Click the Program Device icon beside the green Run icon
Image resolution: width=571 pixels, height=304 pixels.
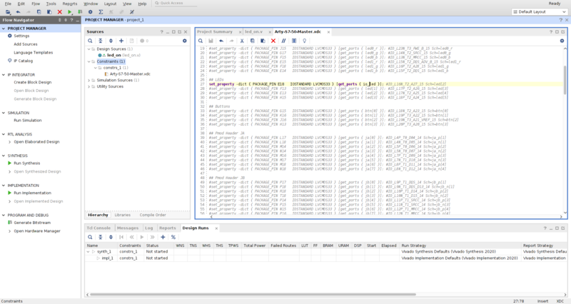80,12
